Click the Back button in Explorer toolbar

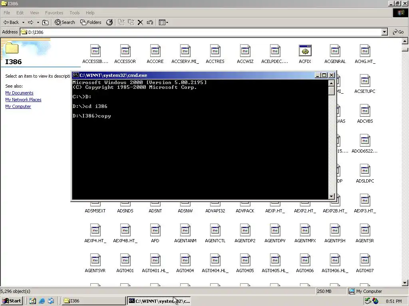pyautogui.click(x=11, y=22)
